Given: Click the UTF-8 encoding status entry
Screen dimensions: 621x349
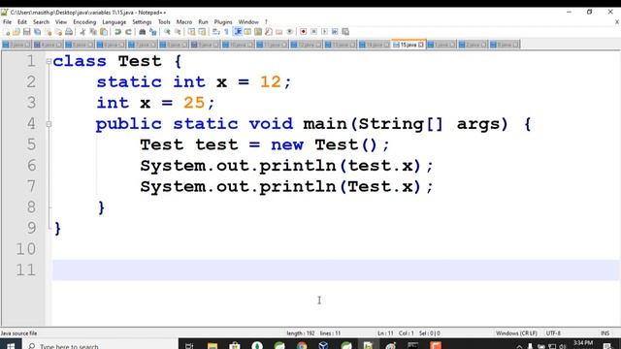Looking at the screenshot, I should pos(553,333).
